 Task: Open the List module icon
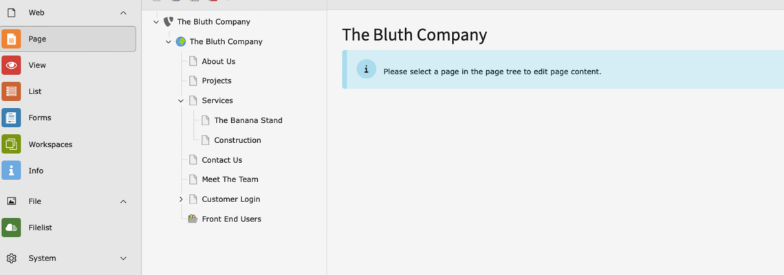(11, 91)
